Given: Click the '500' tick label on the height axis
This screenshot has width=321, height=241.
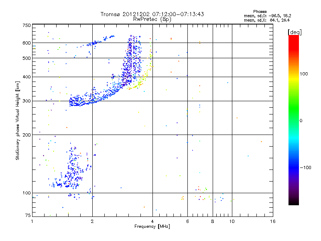Looking at the screenshot, I should pyautogui.click(x=26, y=58).
